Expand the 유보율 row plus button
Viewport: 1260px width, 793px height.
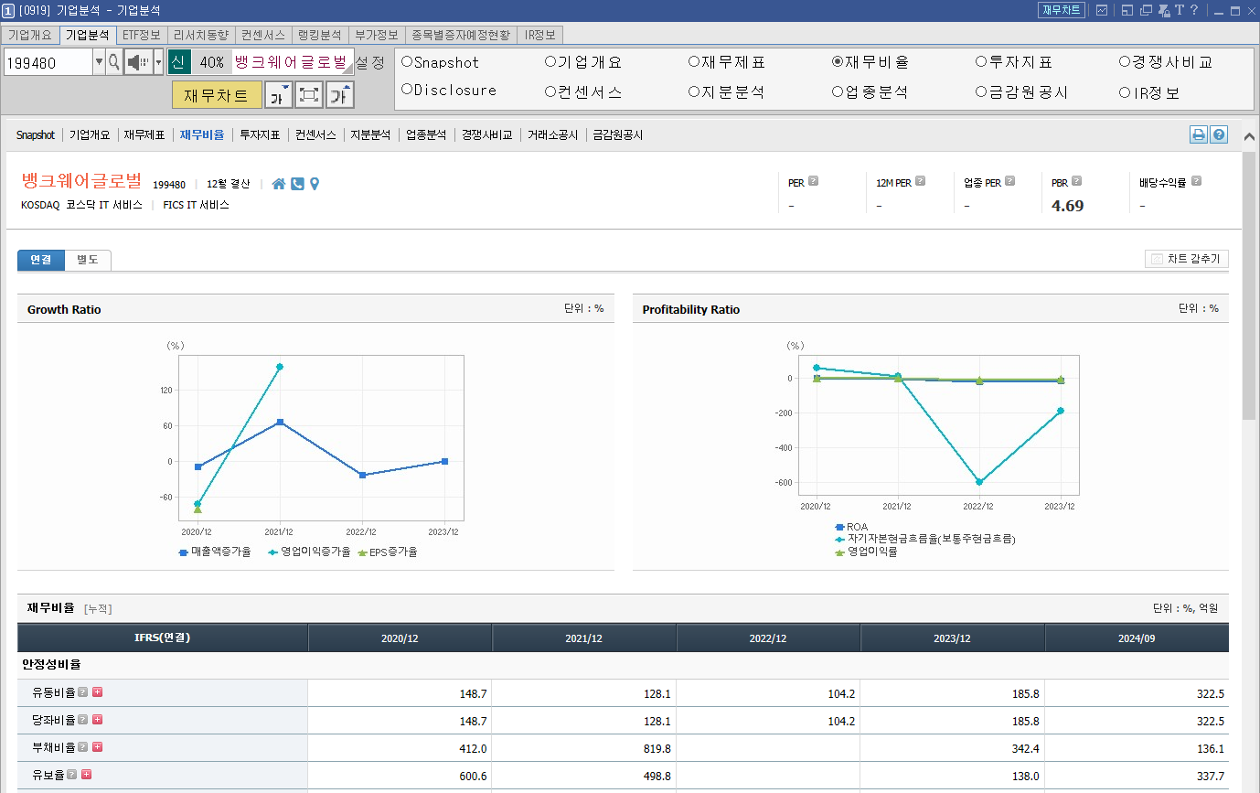tap(86, 774)
